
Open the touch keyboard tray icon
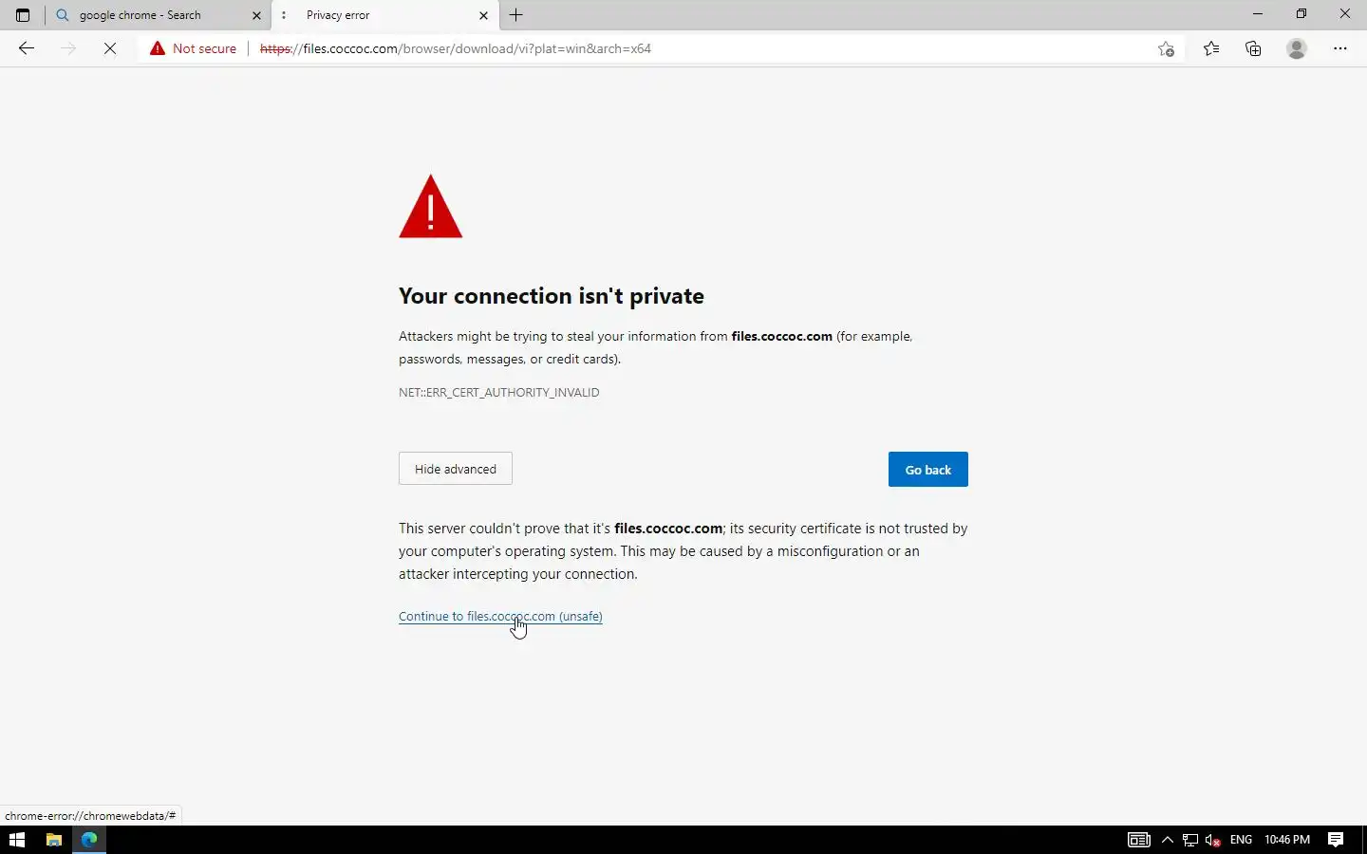click(1139, 840)
